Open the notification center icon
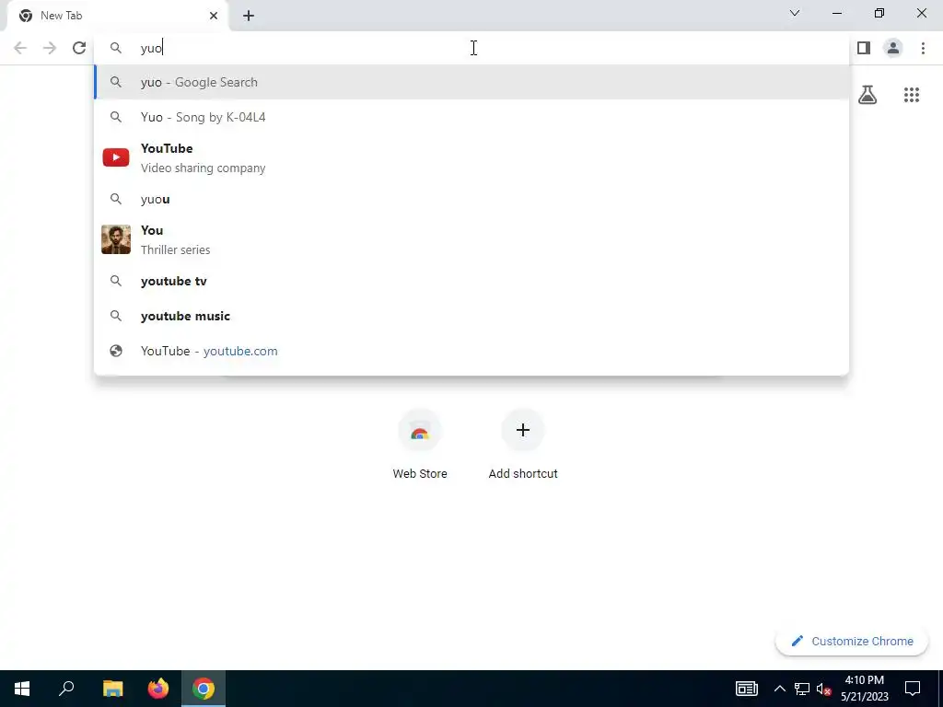 point(913,689)
